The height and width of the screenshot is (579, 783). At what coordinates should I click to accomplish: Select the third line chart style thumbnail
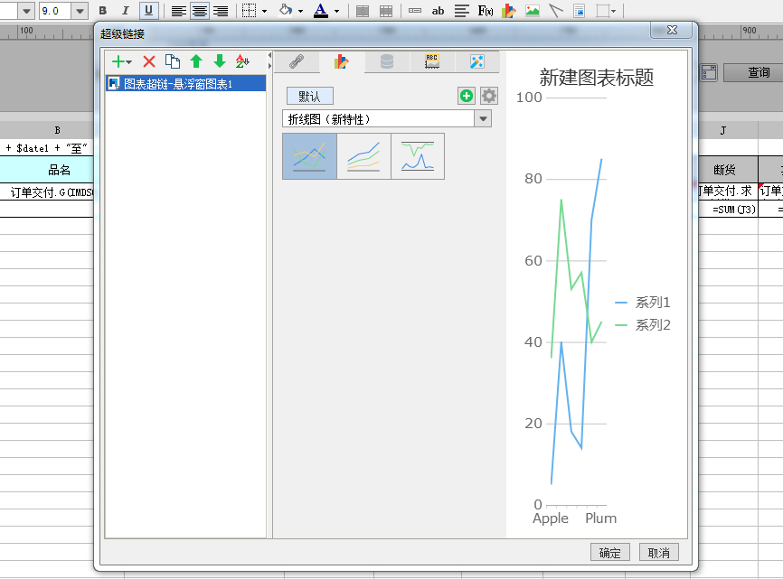coord(418,156)
